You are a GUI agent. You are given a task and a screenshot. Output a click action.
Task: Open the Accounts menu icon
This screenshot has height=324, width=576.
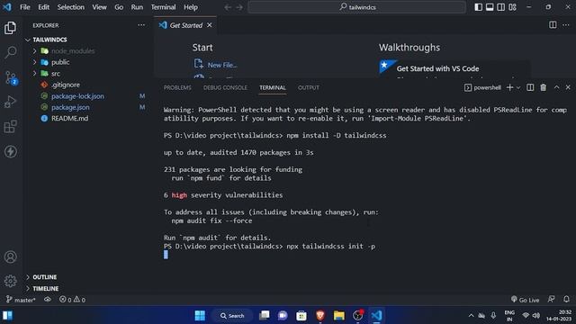(10, 256)
